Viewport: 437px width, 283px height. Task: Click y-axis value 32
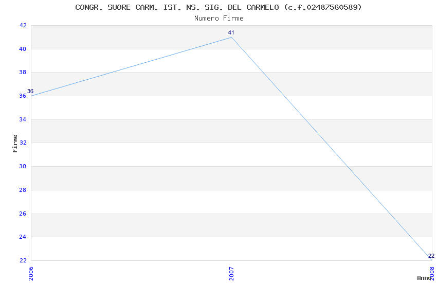click(23, 143)
